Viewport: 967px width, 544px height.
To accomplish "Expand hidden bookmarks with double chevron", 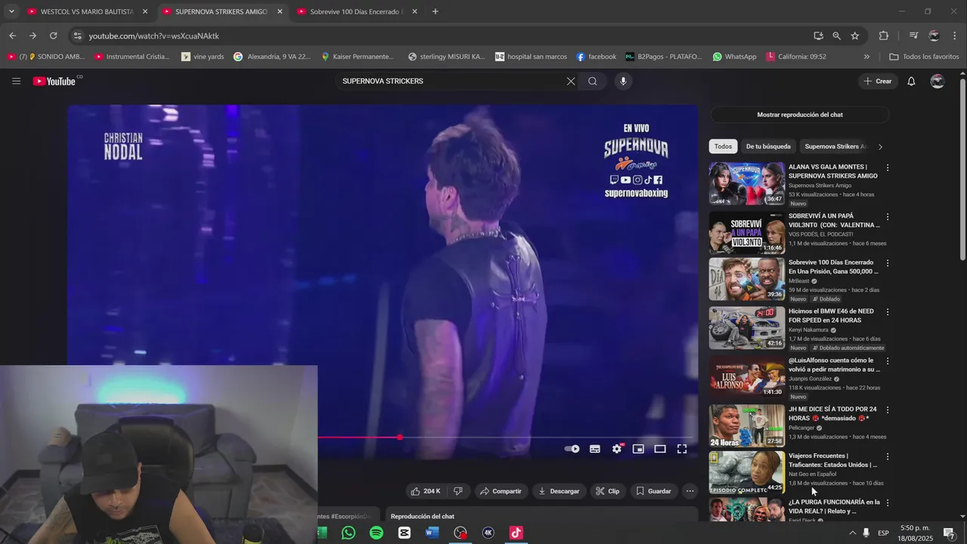I will point(867,57).
